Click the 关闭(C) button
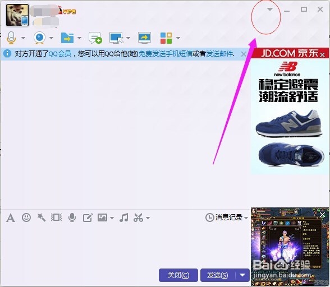The height and width of the screenshot is (287, 330). 178,275
